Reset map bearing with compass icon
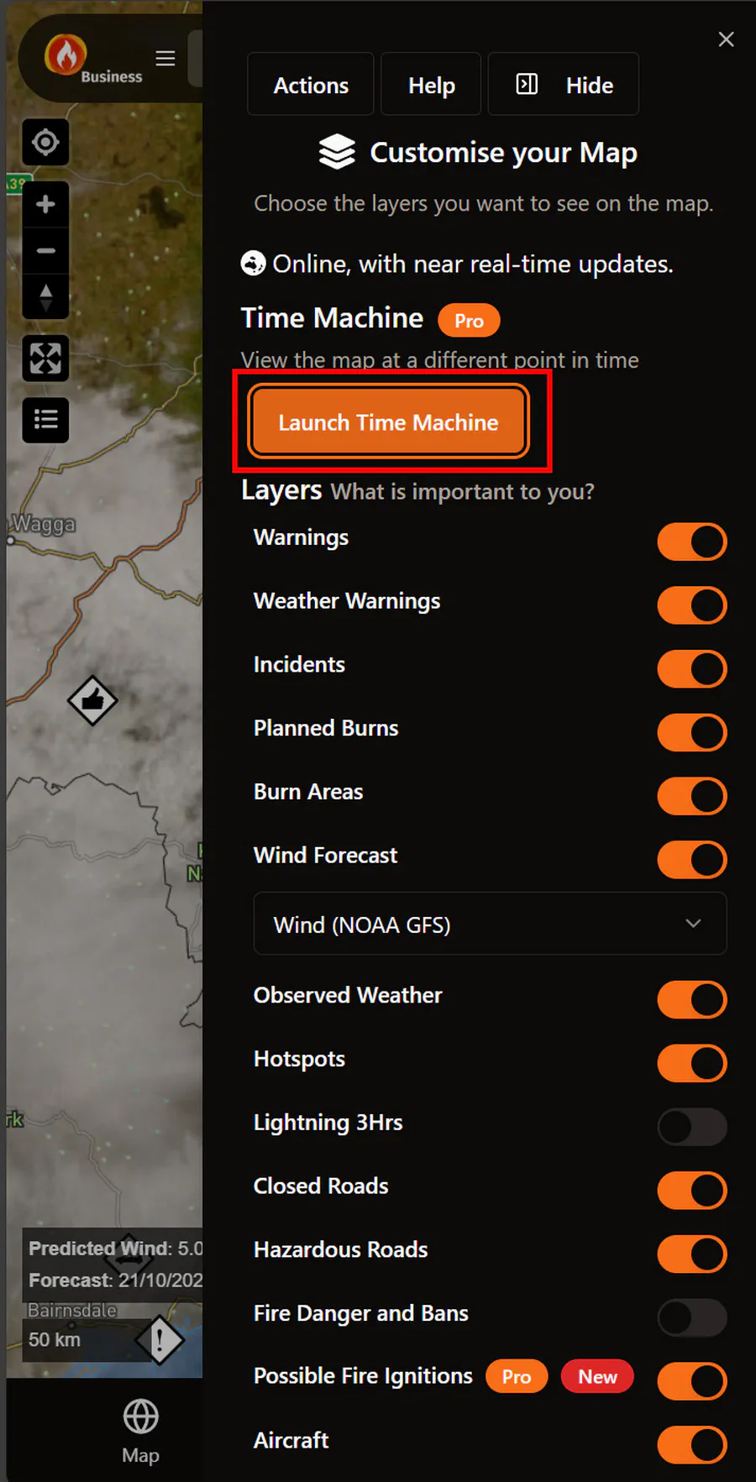This screenshot has width=756, height=1482. tap(45, 297)
